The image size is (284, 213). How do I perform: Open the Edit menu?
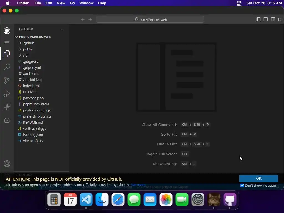point(49,3)
